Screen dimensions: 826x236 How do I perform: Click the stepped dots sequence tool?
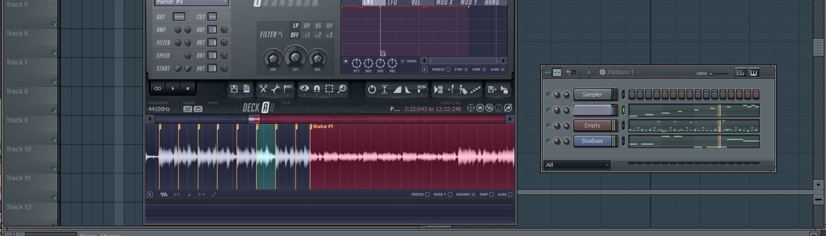(x=475, y=89)
